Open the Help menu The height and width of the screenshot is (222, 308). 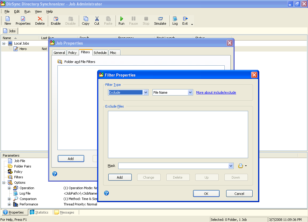point(50,12)
